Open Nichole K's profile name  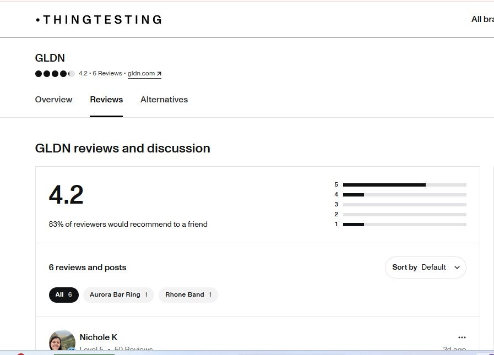98,337
